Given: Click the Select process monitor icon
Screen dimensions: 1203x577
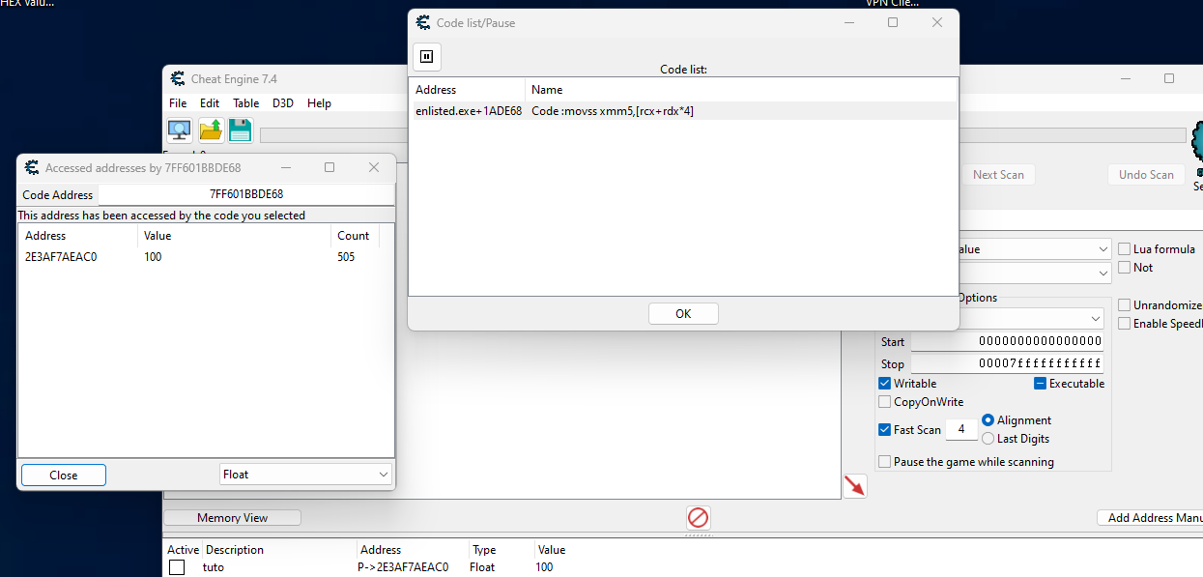Looking at the screenshot, I should click(179, 130).
